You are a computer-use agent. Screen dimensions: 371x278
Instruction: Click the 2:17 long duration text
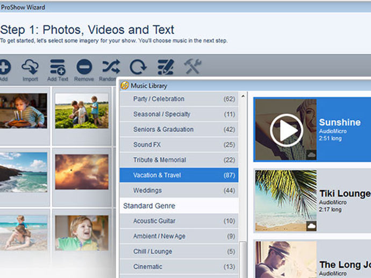[330, 209]
